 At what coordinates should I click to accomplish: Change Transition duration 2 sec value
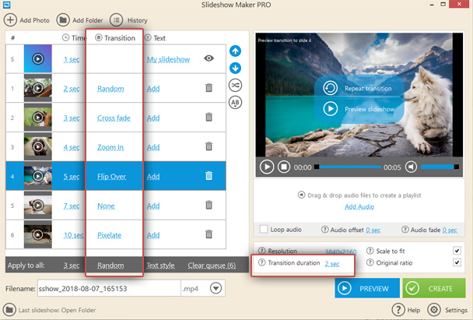(x=332, y=264)
